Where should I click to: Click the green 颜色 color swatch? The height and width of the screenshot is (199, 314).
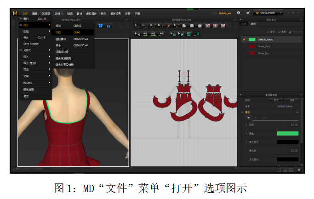point(287,133)
